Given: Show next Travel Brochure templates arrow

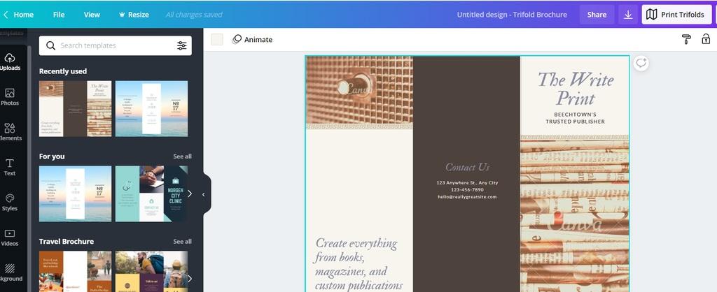Looking at the screenshot, I should [x=189, y=278].
